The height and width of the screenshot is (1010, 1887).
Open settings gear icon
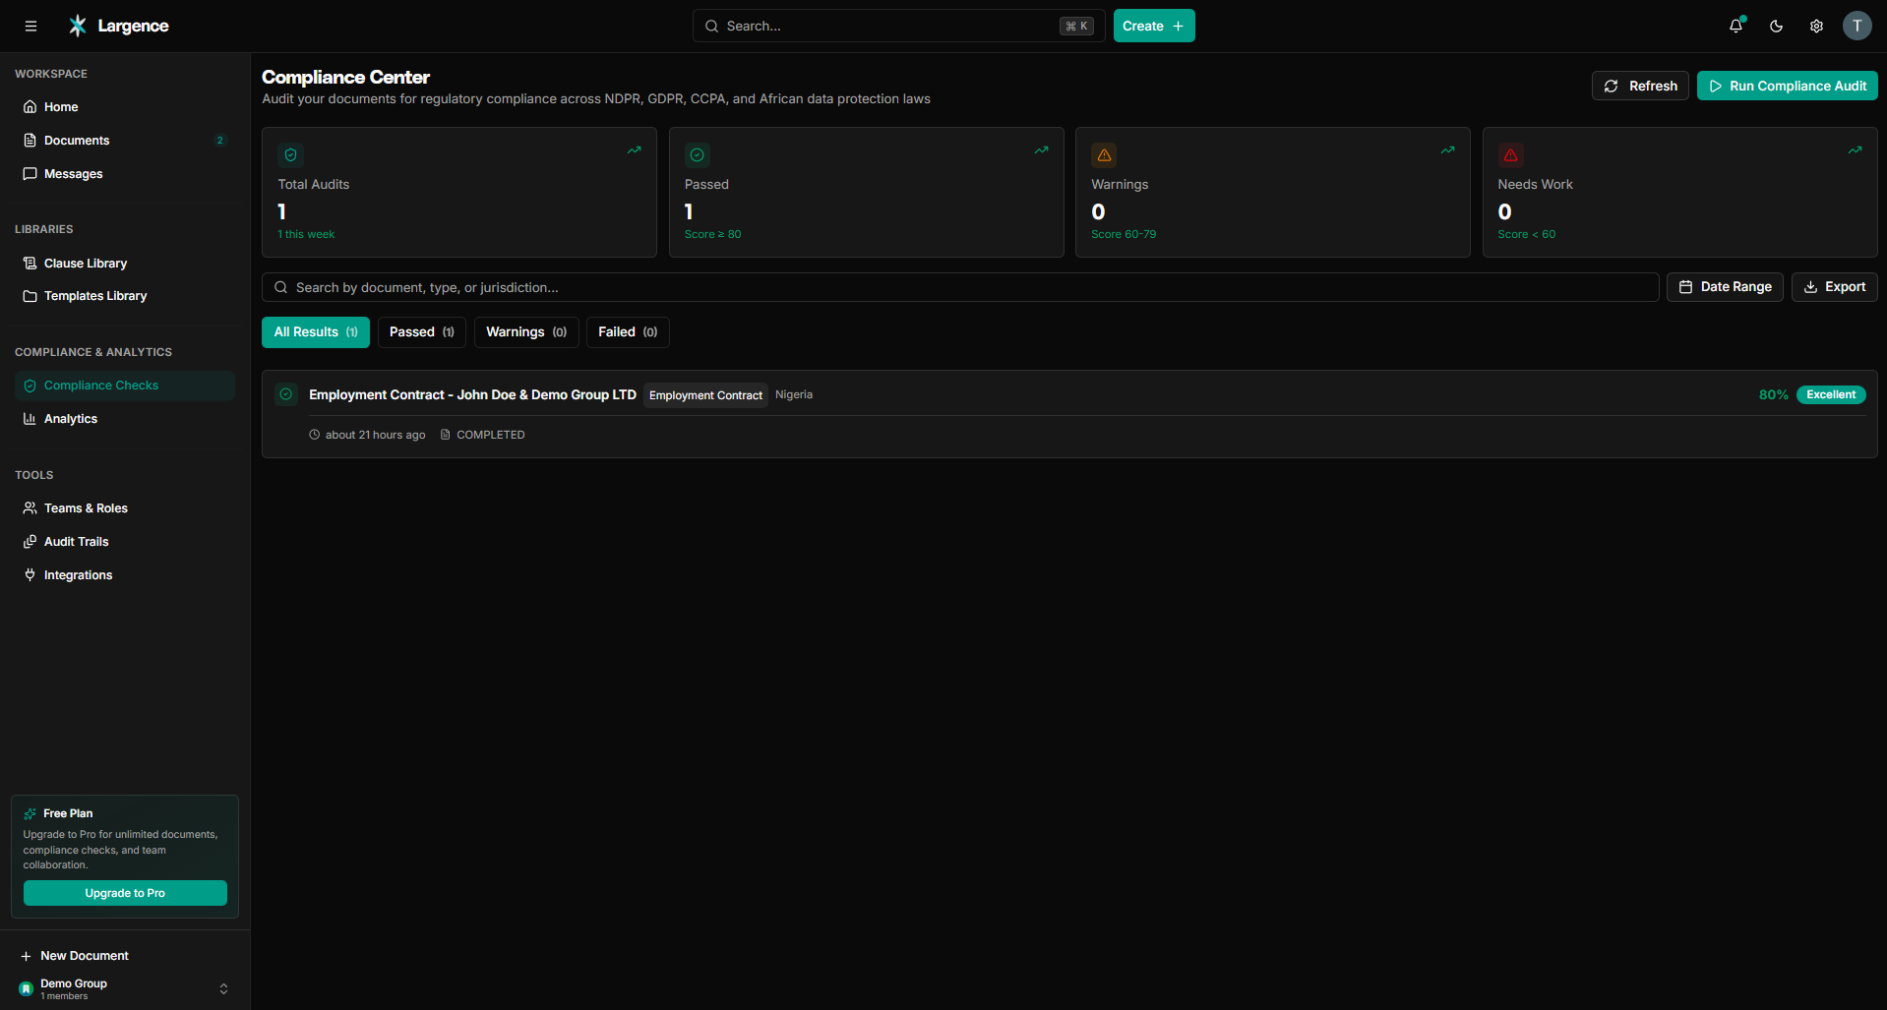1817,26
